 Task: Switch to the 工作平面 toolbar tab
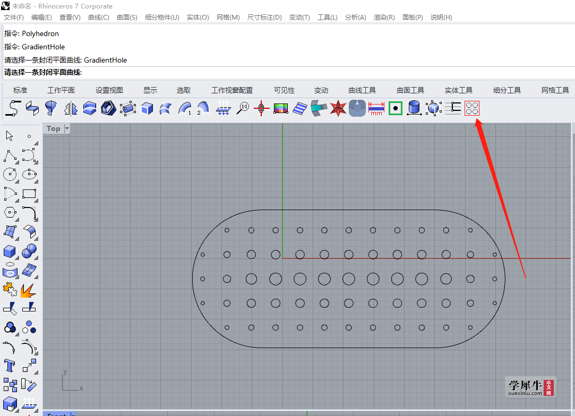tap(61, 90)
